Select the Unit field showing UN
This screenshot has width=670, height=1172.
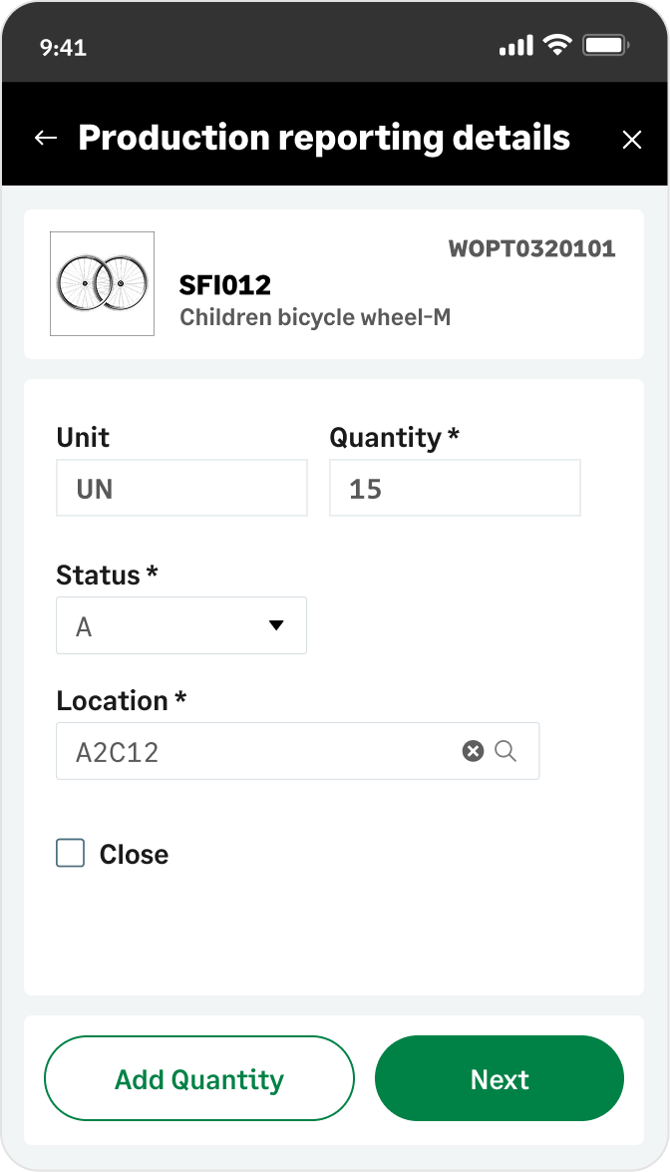tap(181, 488)
